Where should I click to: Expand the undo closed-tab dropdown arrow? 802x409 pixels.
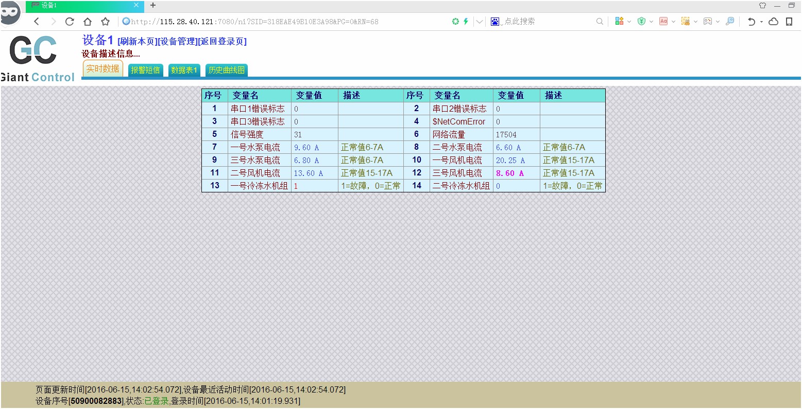click(761, 22)
